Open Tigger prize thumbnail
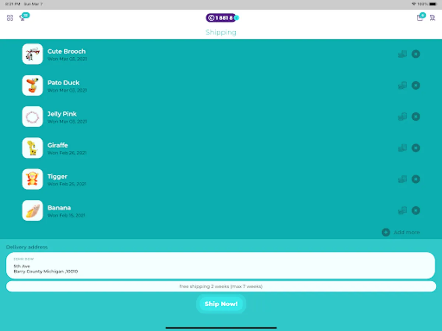 click(32, 179)
